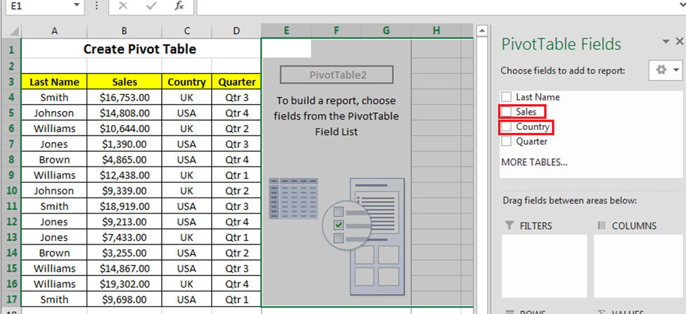Image resolution: width=686 pixels, height=314 pixels.
Task: Tick the Sales field checkbox
Action: click(507, 112)
